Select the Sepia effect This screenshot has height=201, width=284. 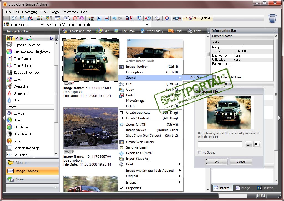(x=17, y=141)
